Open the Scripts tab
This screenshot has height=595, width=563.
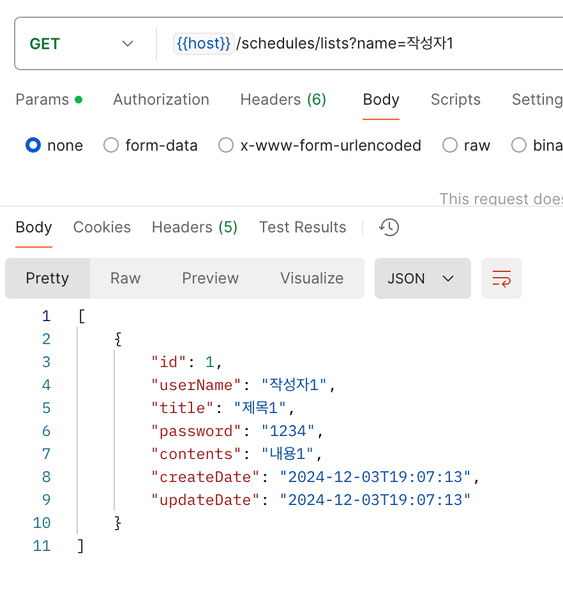456,100
